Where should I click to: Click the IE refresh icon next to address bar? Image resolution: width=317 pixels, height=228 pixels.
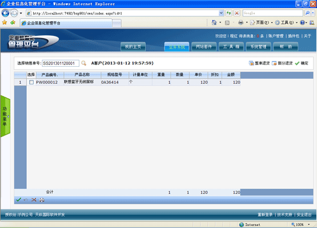(x=228, y=13)
